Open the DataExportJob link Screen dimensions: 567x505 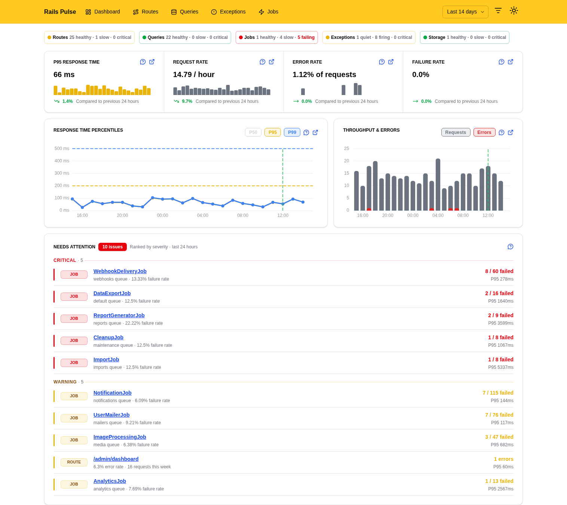[x=112, y=293]
